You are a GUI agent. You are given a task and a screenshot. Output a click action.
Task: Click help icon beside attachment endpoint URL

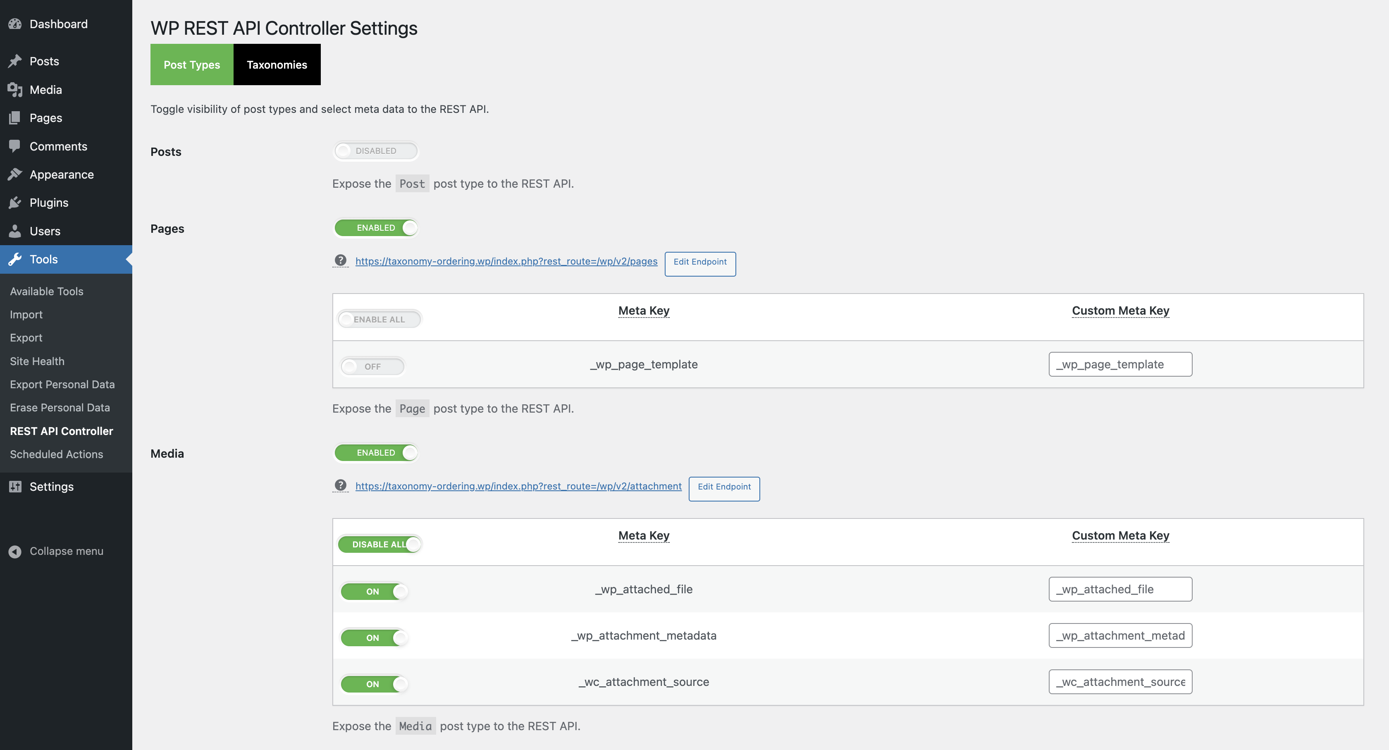tap(340, 485)
